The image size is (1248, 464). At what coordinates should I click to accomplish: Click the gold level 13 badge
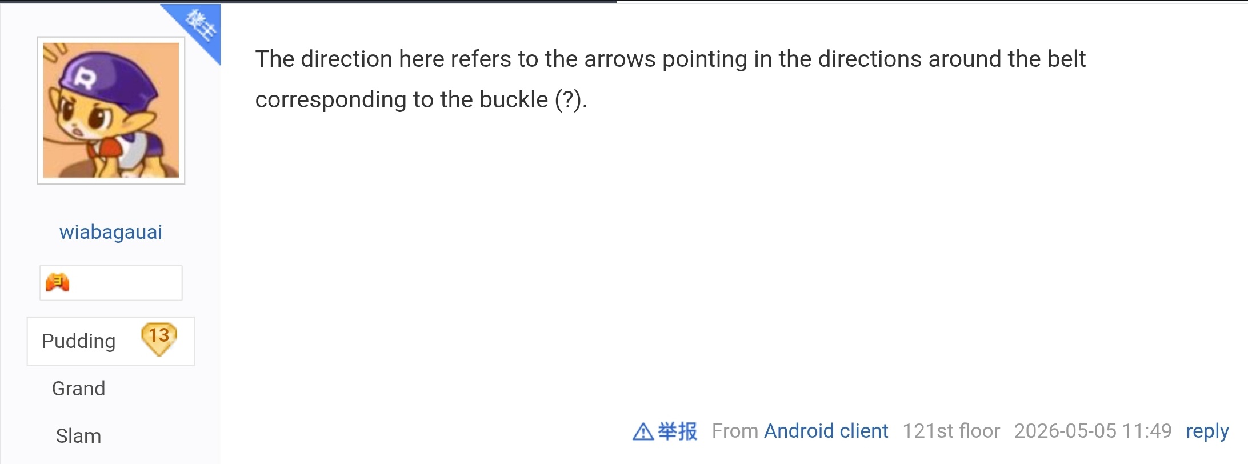[x=159, y=338]
